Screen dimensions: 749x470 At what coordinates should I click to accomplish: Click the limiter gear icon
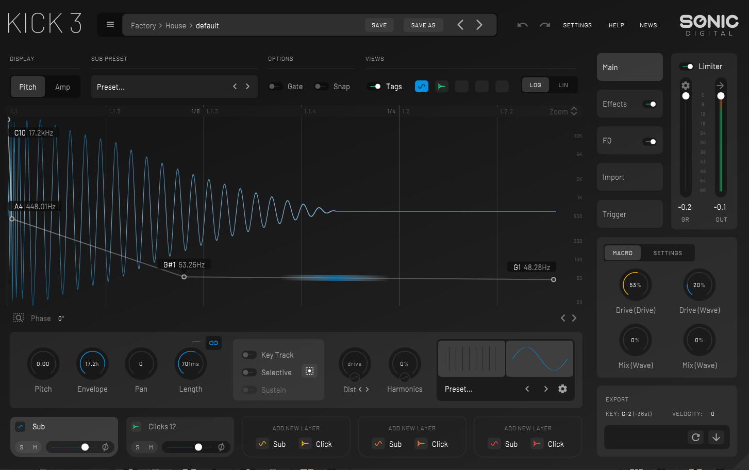pyautogui.click(x=685, y=85)
